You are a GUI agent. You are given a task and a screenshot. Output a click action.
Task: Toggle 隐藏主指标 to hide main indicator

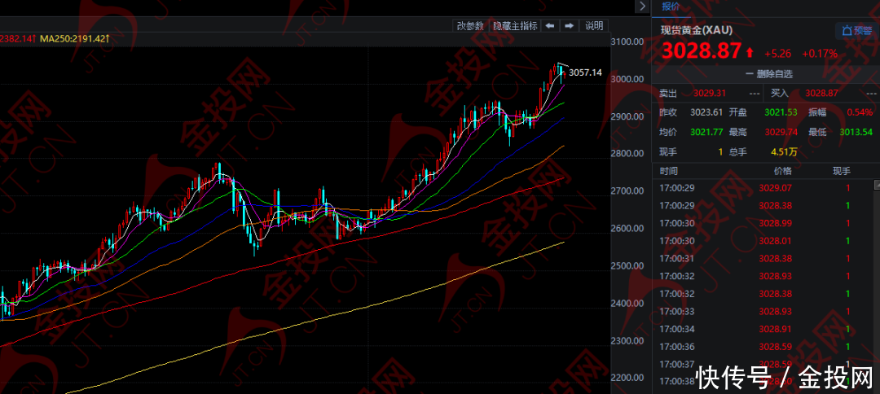tap(515, 26)
